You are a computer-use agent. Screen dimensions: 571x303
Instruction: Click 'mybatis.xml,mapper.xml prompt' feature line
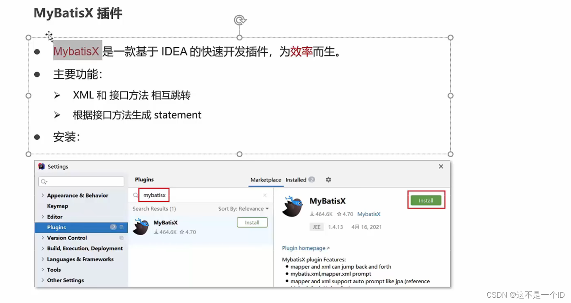[x=331, y=274]
